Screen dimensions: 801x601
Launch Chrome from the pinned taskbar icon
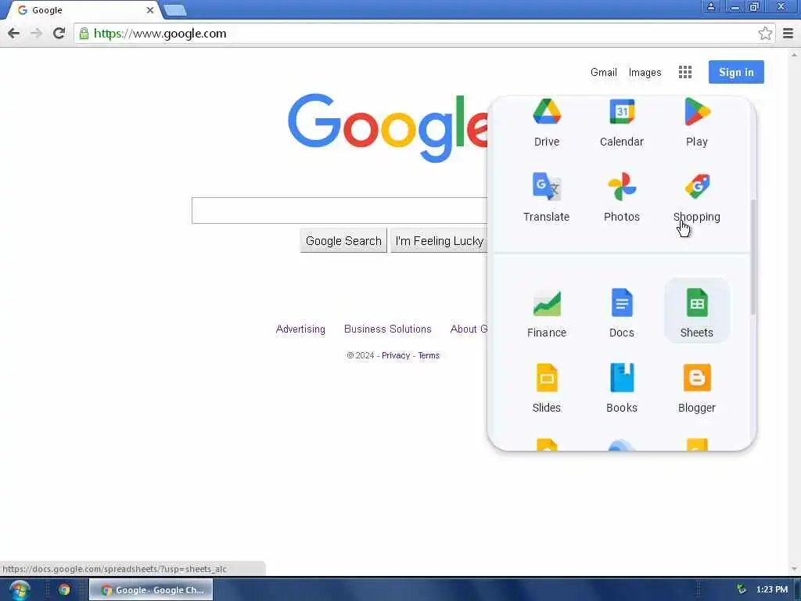64,590
